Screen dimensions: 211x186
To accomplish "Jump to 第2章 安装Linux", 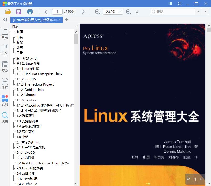I will [x=28, y=142].
